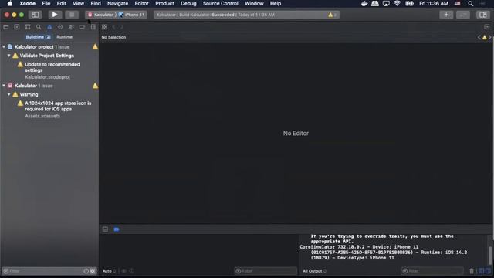Stop the running scheme
This screenshot has width=494, height=278.
point(72,15)
